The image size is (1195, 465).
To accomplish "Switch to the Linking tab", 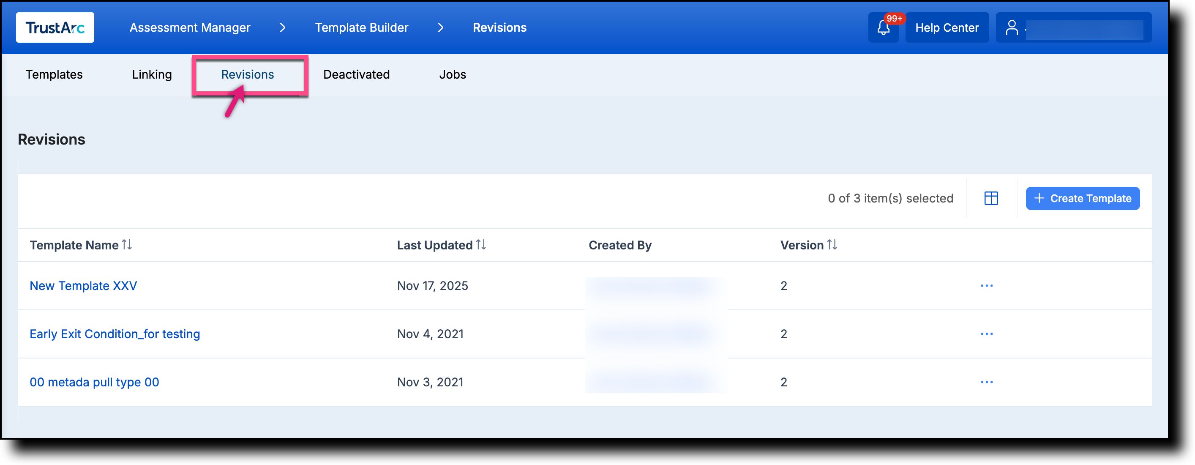I will pyautogui.click(x=152, y=75).
